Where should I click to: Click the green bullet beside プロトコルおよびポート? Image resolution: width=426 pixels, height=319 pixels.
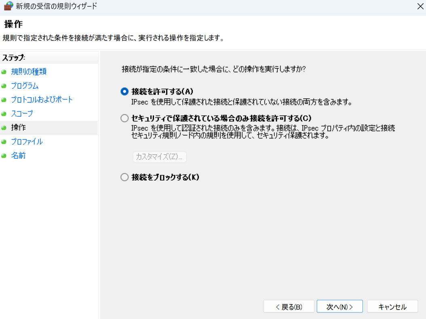pos(4,100)
